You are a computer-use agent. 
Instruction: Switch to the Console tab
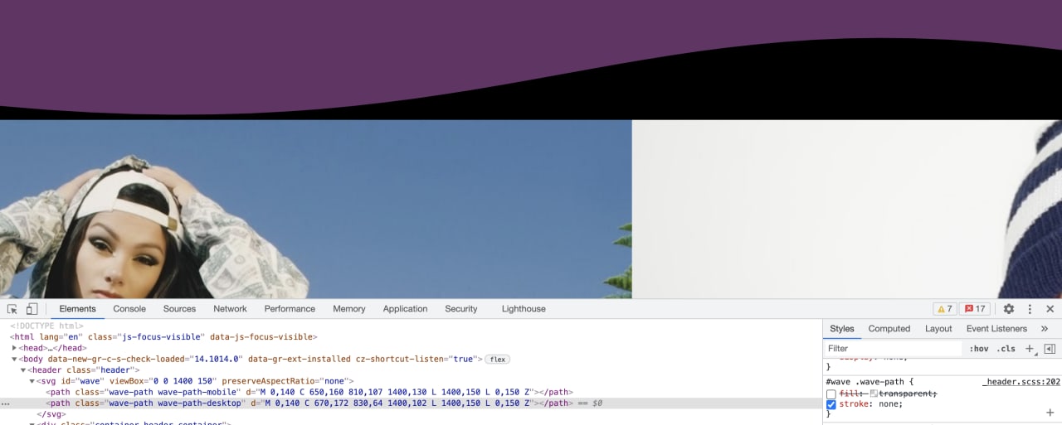coord(129,309)
